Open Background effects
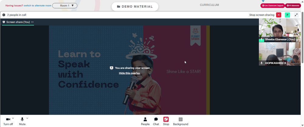 181,122
